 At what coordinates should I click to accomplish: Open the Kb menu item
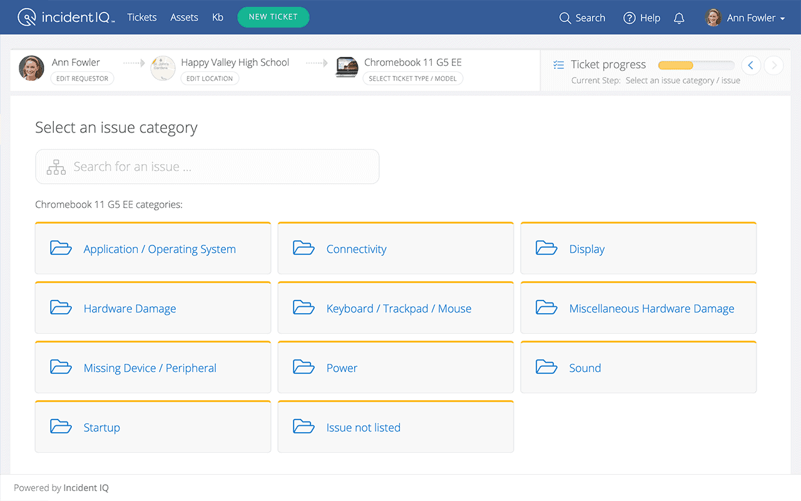[218, 18]
